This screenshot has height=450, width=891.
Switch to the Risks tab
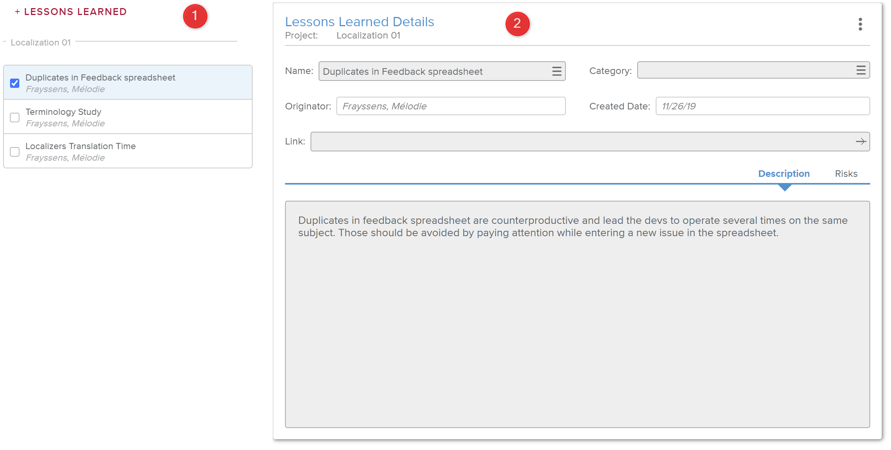pyautogui.click(x=846, y=174)
